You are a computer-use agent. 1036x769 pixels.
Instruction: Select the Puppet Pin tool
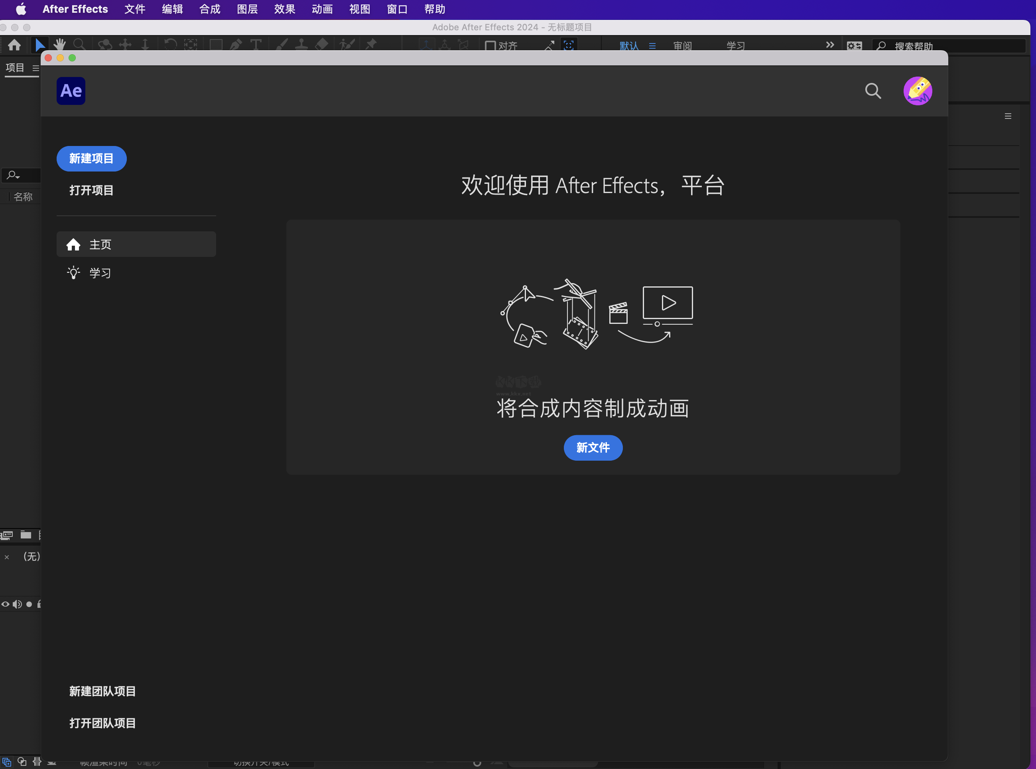(371, 44)
